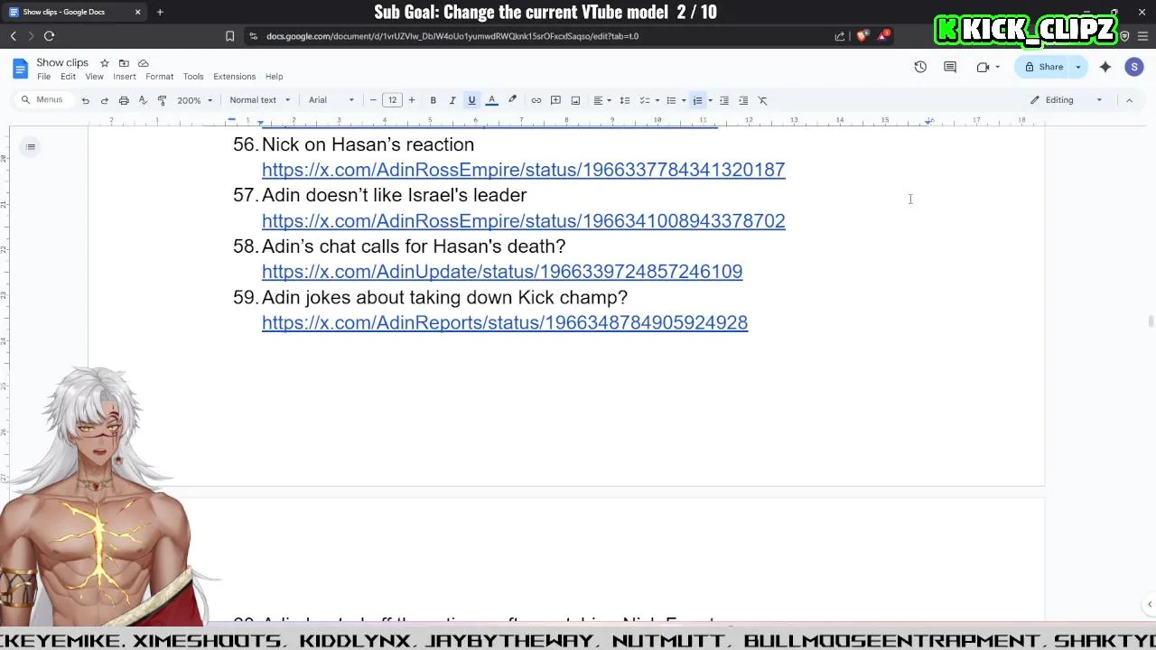The height and width of the screenshot is (650, 1156).
Task: Decrease the indent
Action: (x=723, y=100)
